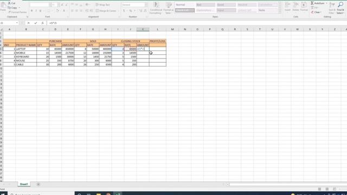Click the Font Color A icon
This screenshot has height=195, width=347.
(64, 11)
